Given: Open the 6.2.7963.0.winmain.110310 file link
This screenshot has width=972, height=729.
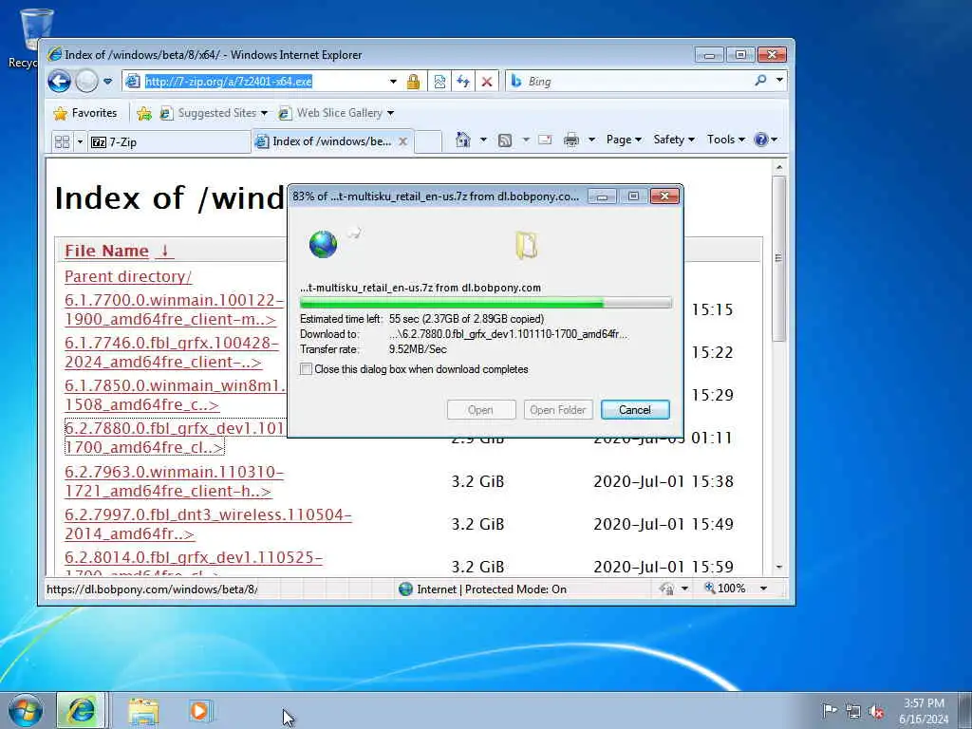Looking at the screenshot, I should (x=175, y=481).
